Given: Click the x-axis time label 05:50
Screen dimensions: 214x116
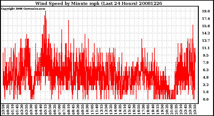Looking at the screenshot, I should coord(50,110).
